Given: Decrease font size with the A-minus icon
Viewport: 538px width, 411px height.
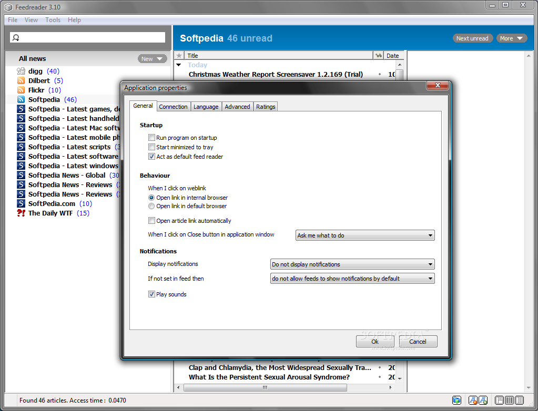Looking at the screenshot, I should click(473, 400).
